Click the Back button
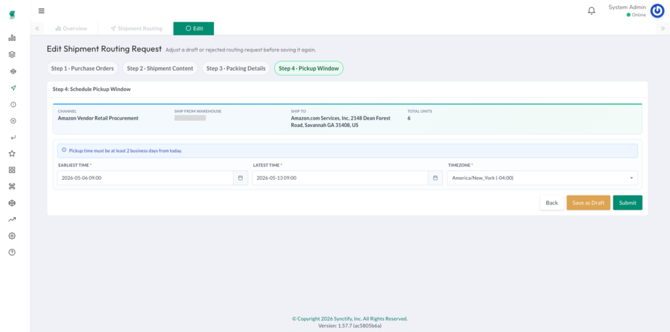 [552, 203]
